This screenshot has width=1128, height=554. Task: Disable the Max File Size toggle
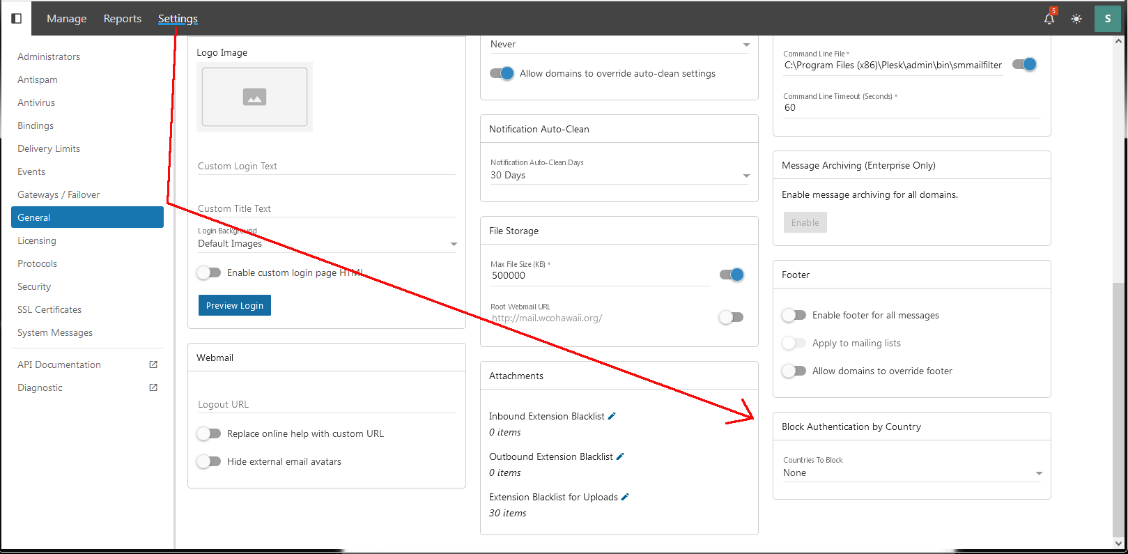tap(732, 275)
